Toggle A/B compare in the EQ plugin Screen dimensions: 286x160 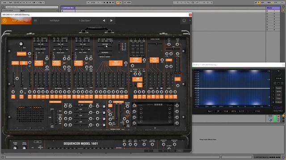pos(278,95)
